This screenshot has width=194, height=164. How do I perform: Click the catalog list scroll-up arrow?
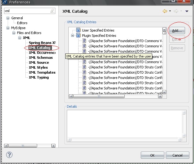click(x=164, y=30)
